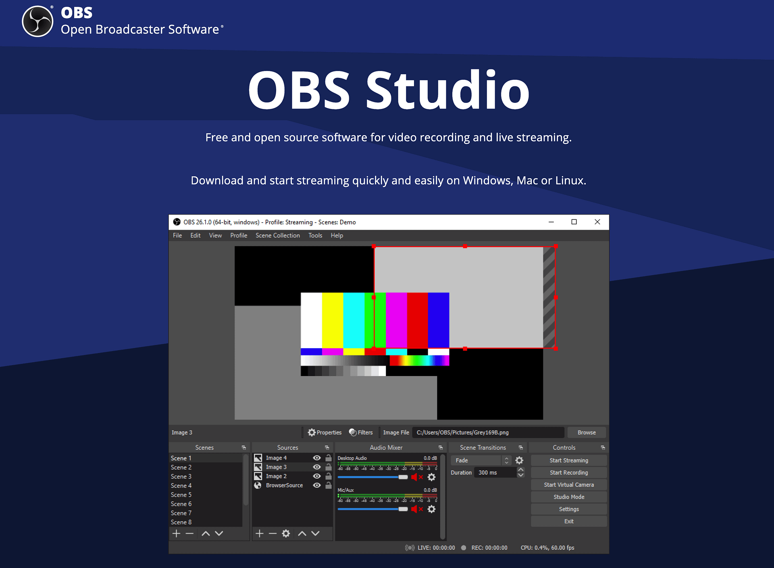The width and height of the screenshot is (774, 568).
Task: Enable Studio Mode
Action: pyautogui.click(x=569, y=497)
